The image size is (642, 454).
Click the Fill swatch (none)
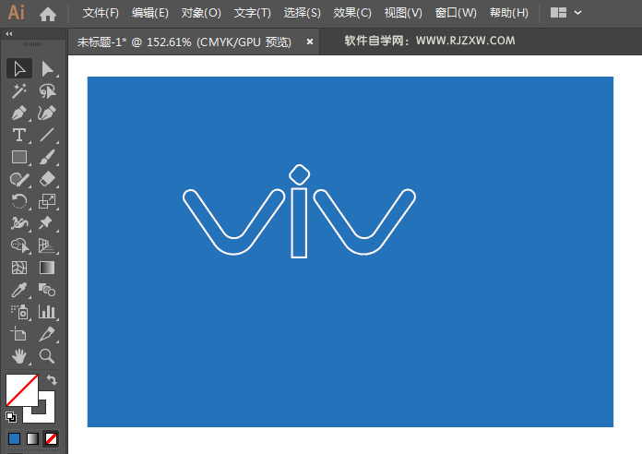(22, 390)
